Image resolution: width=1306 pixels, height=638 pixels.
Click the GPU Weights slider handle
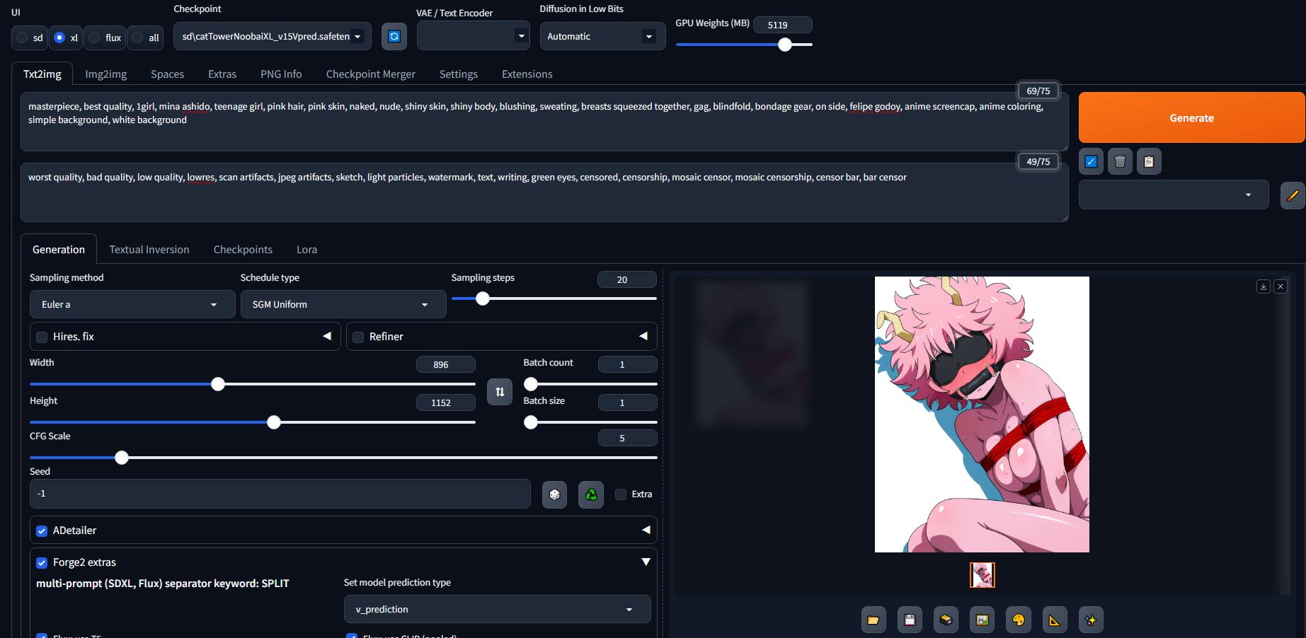pyautogui.click(x=784, y=45)
